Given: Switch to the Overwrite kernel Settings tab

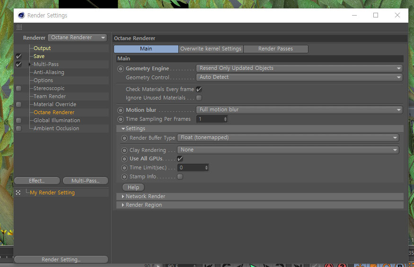Looking at the screenshot, I should (x=211, y=49).
